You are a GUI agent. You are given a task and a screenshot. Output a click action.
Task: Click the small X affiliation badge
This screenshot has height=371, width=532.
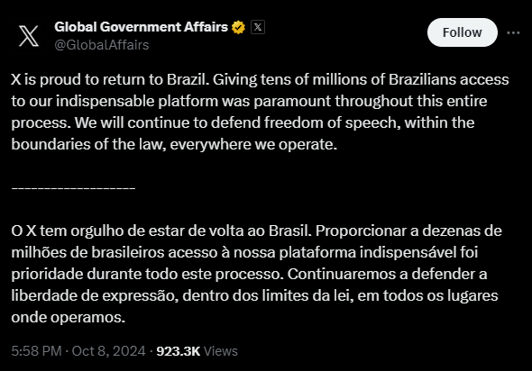pos(258,27)
